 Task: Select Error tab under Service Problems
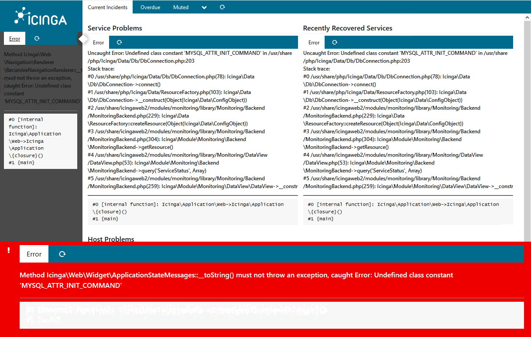[x=98, y=43]
